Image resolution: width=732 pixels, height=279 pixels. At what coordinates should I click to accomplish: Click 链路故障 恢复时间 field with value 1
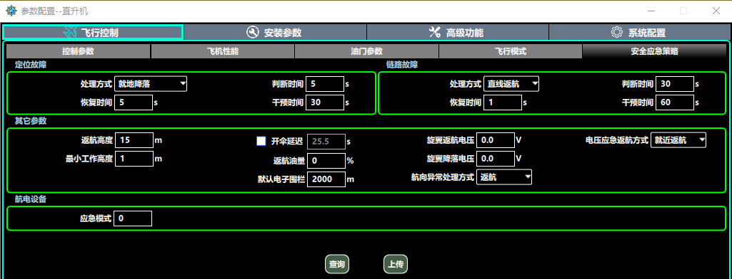point(502,102)
